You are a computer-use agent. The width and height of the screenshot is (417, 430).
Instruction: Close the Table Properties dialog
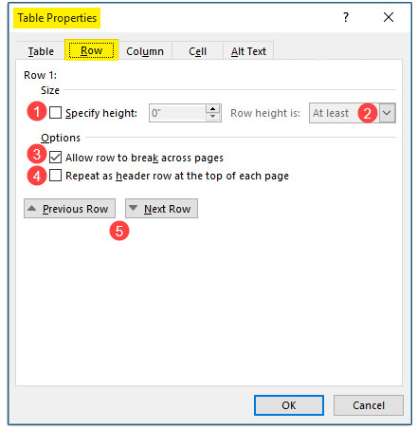point(389,17)
